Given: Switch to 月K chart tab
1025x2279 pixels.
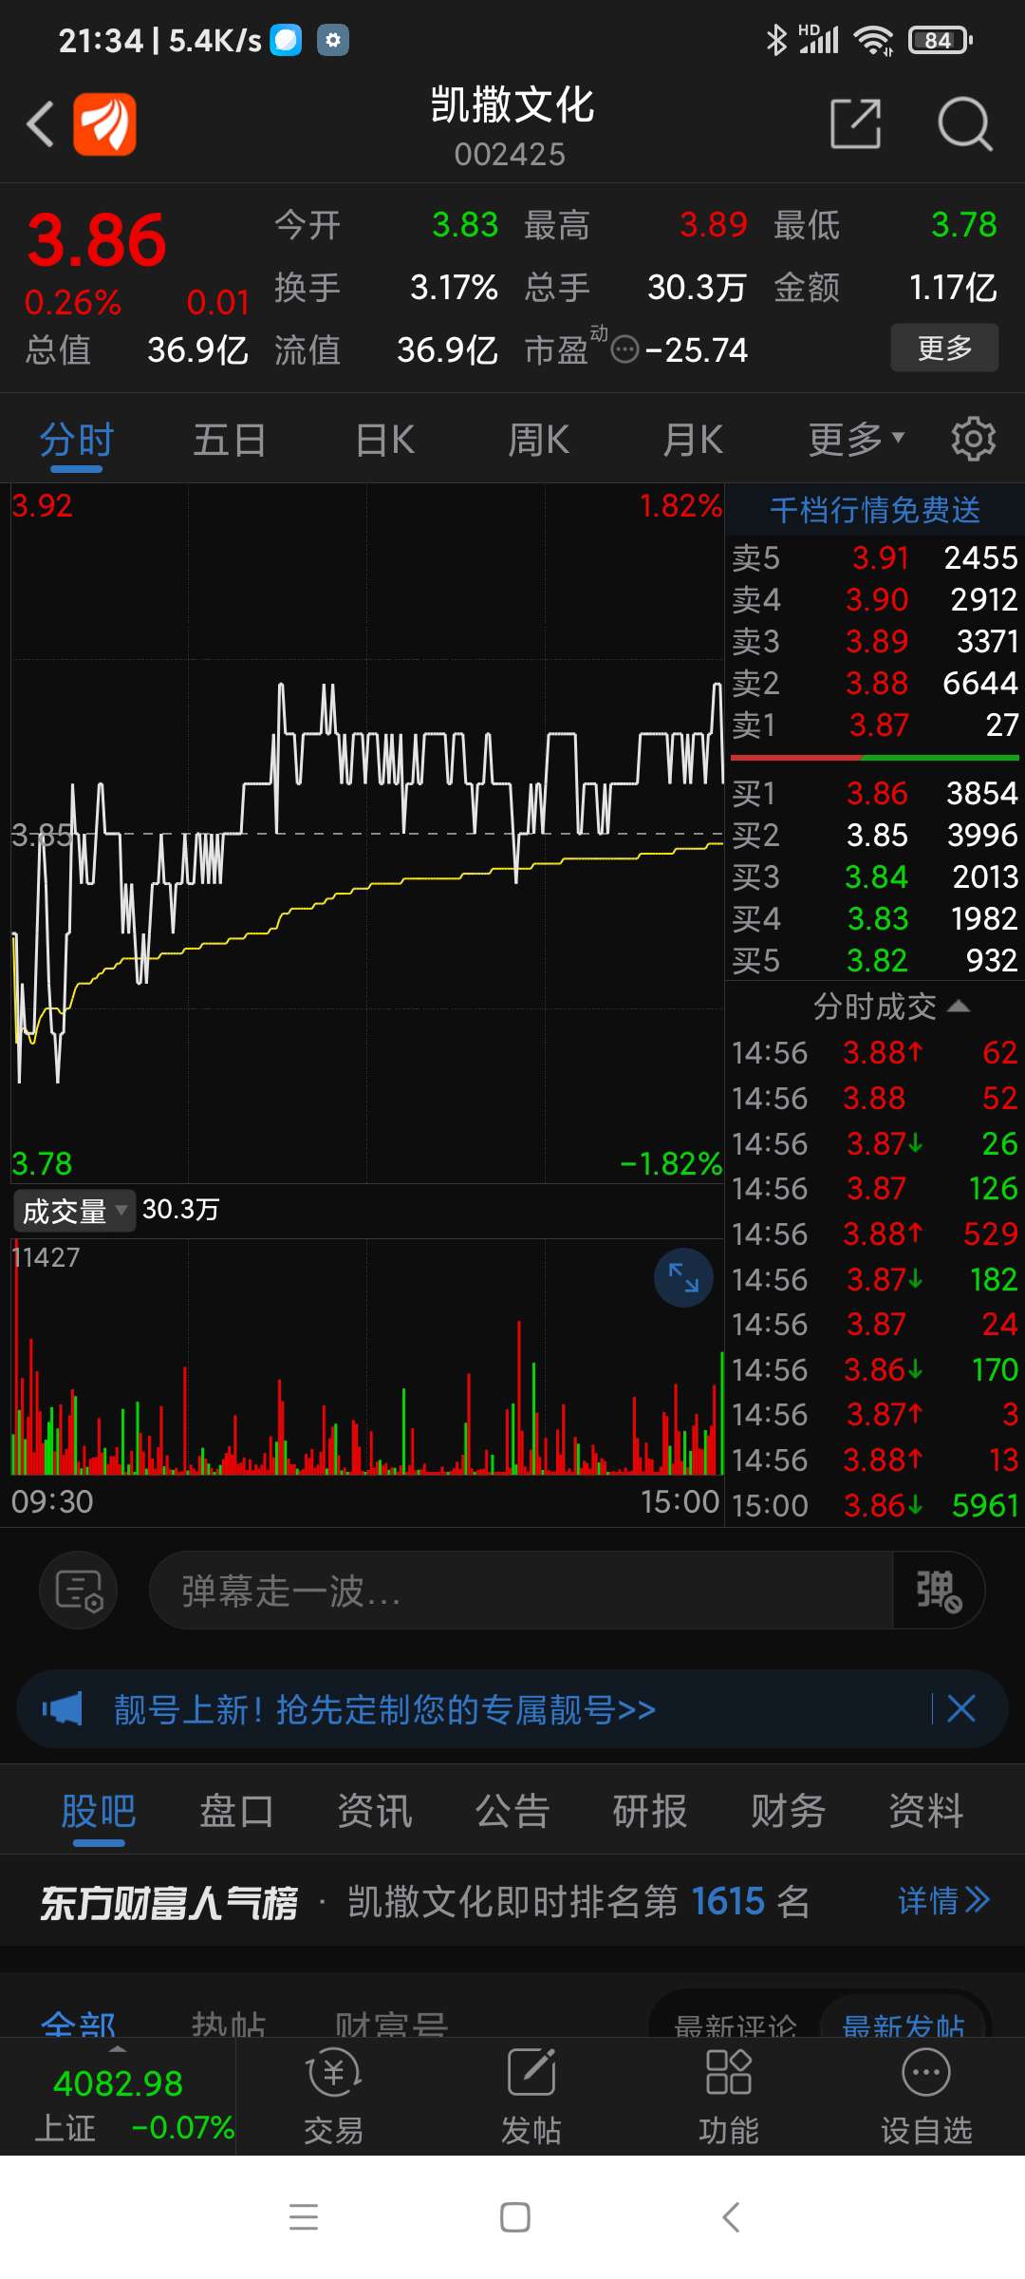Looking at the screenshot, I should [x=693, y=441].
